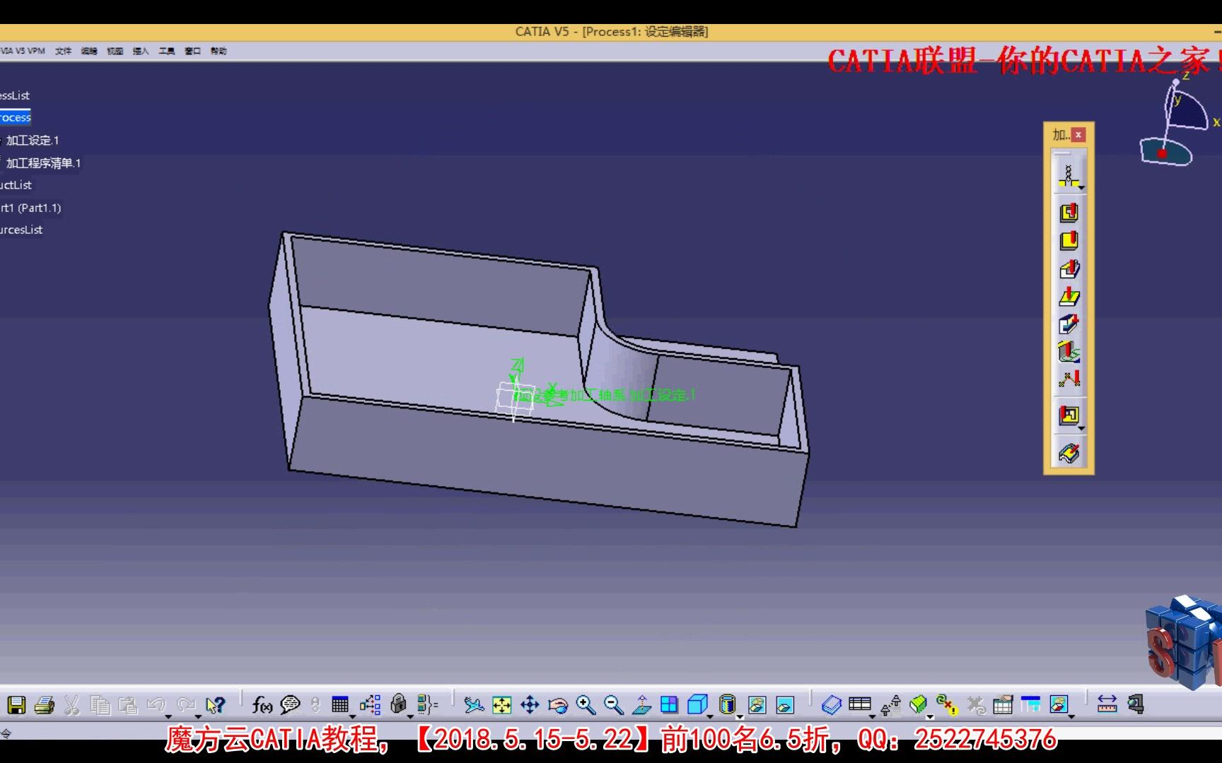This screenshot has height=763, width=1222.
Task: Click the blue stacked-sheets icon
Action: click(832, 704)
